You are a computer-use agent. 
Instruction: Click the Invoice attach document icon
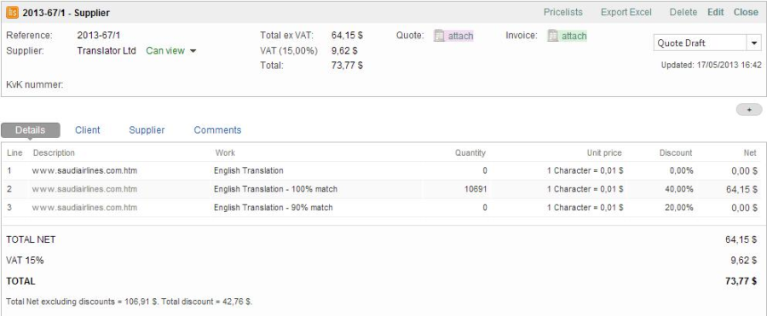[553, 36]
